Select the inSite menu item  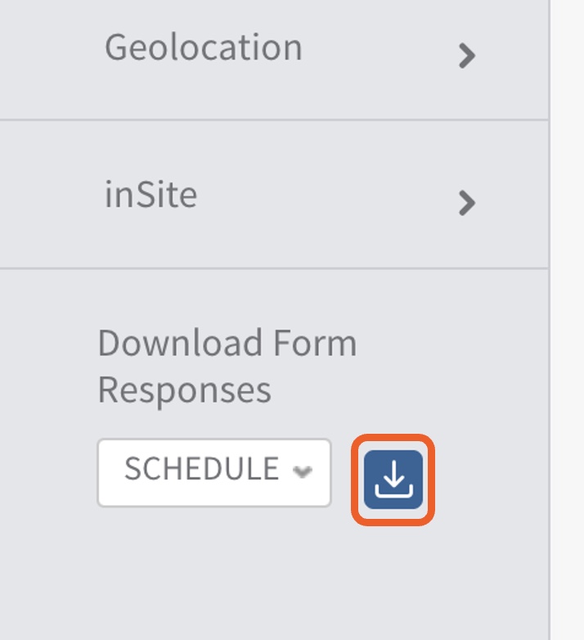pos(151,195)
